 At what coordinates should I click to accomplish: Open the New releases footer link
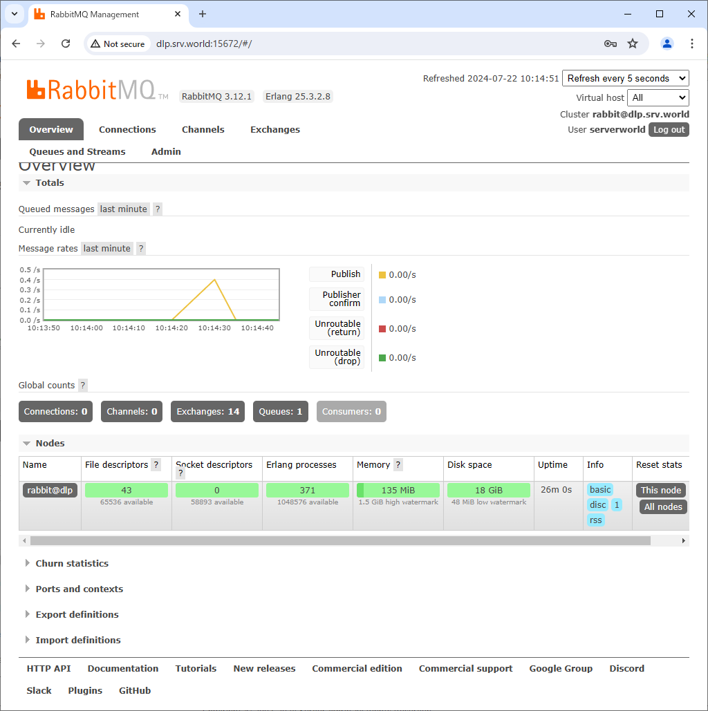click(264, 668)
